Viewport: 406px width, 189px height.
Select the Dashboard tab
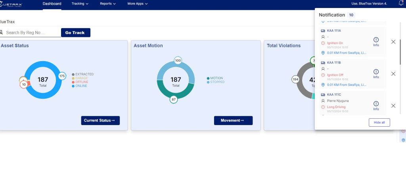pos(52,4)
